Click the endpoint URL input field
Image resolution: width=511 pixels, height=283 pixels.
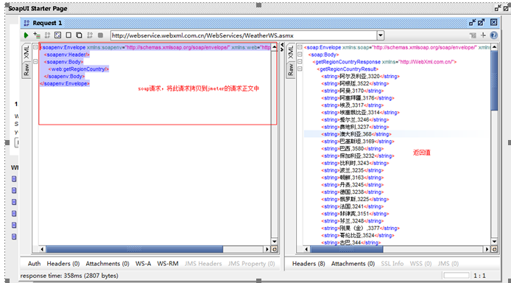pyautogui.click(x=244, y=35)
